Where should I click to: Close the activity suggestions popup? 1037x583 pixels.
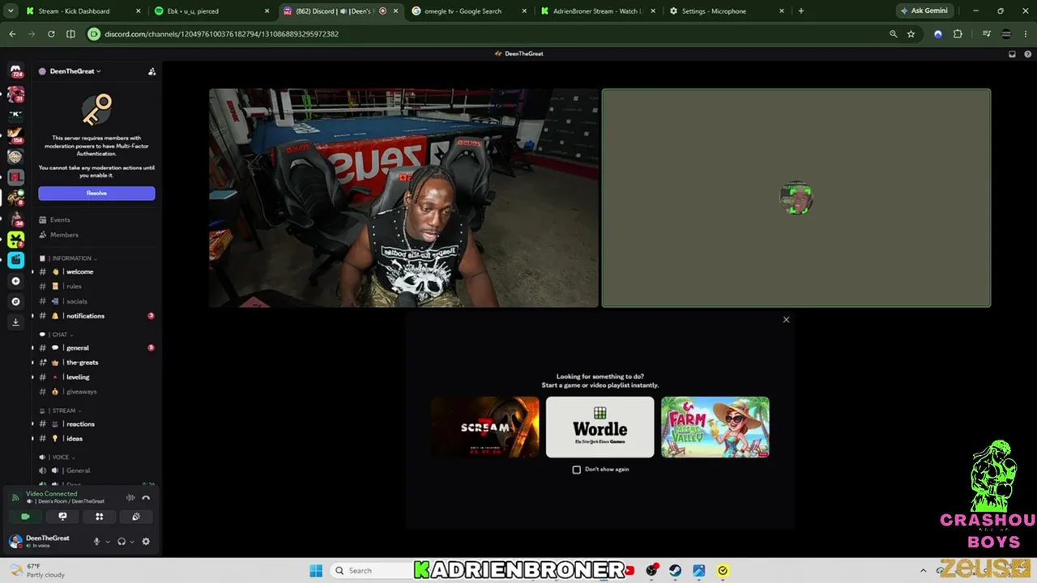[786, 320]
